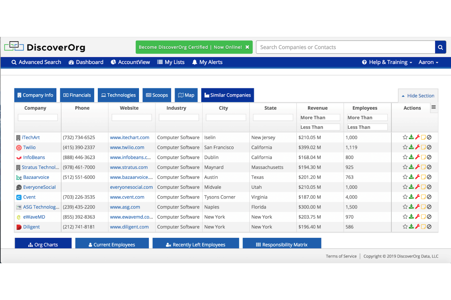Collapse the panel with Hide Section
The height and width of the screenshot is (300, 451).
418,96
